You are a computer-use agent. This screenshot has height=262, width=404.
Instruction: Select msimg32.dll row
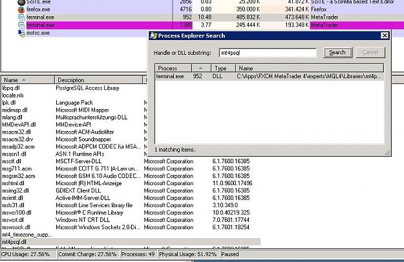(x=16, y=191)
